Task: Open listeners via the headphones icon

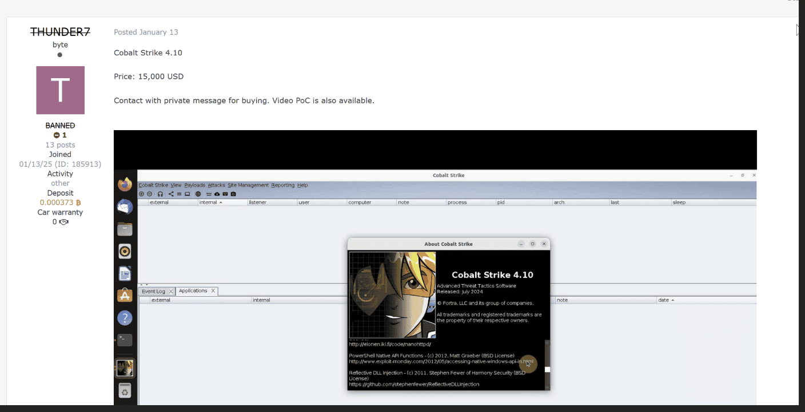Action: [x=160, y=194]
